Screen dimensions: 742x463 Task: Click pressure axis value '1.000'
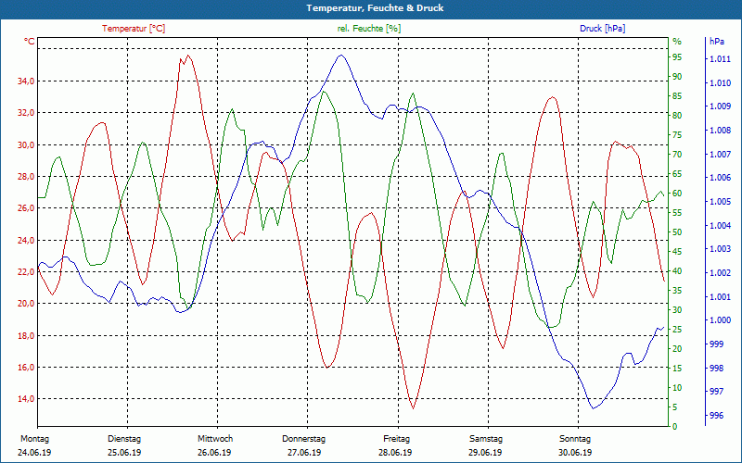[720, 320]
